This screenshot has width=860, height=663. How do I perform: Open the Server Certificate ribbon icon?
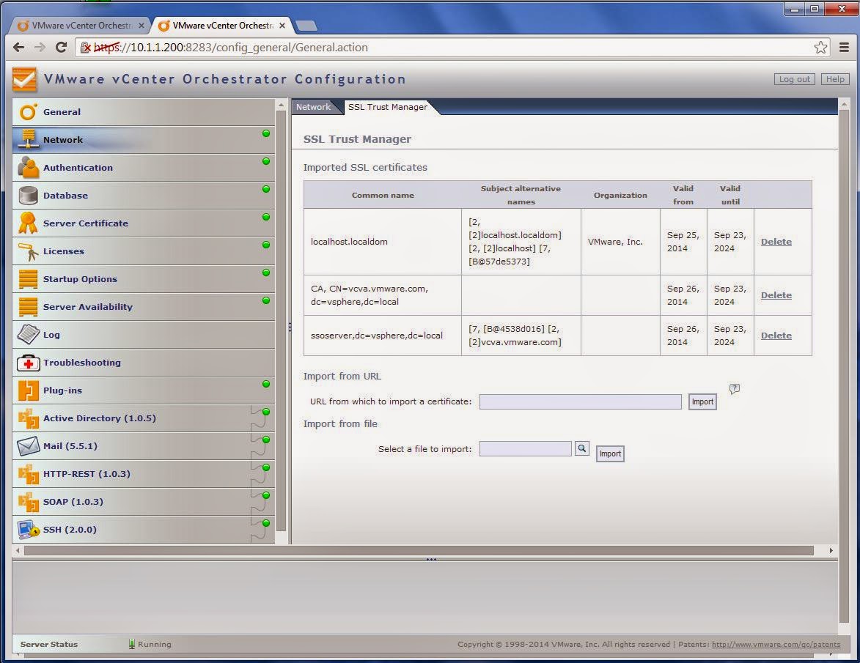tap(28, 223)
